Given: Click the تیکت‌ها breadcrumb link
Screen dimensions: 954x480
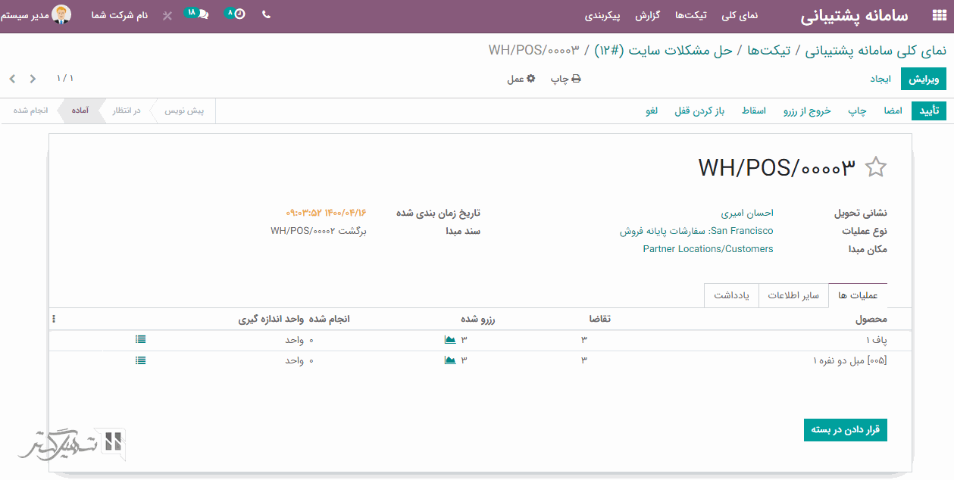Looking at the screenshot, I should tap(770, 51).
